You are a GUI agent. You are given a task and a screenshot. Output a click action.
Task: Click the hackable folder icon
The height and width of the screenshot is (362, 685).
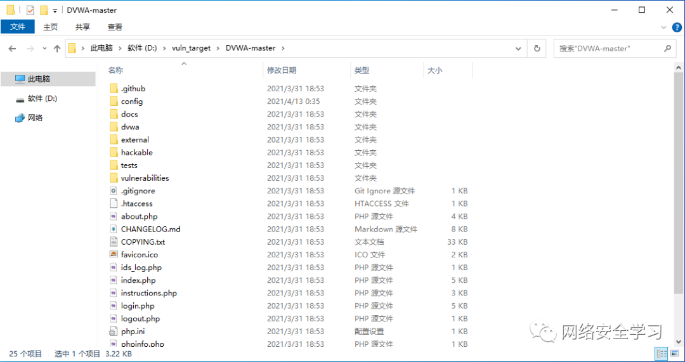[114, 152]
